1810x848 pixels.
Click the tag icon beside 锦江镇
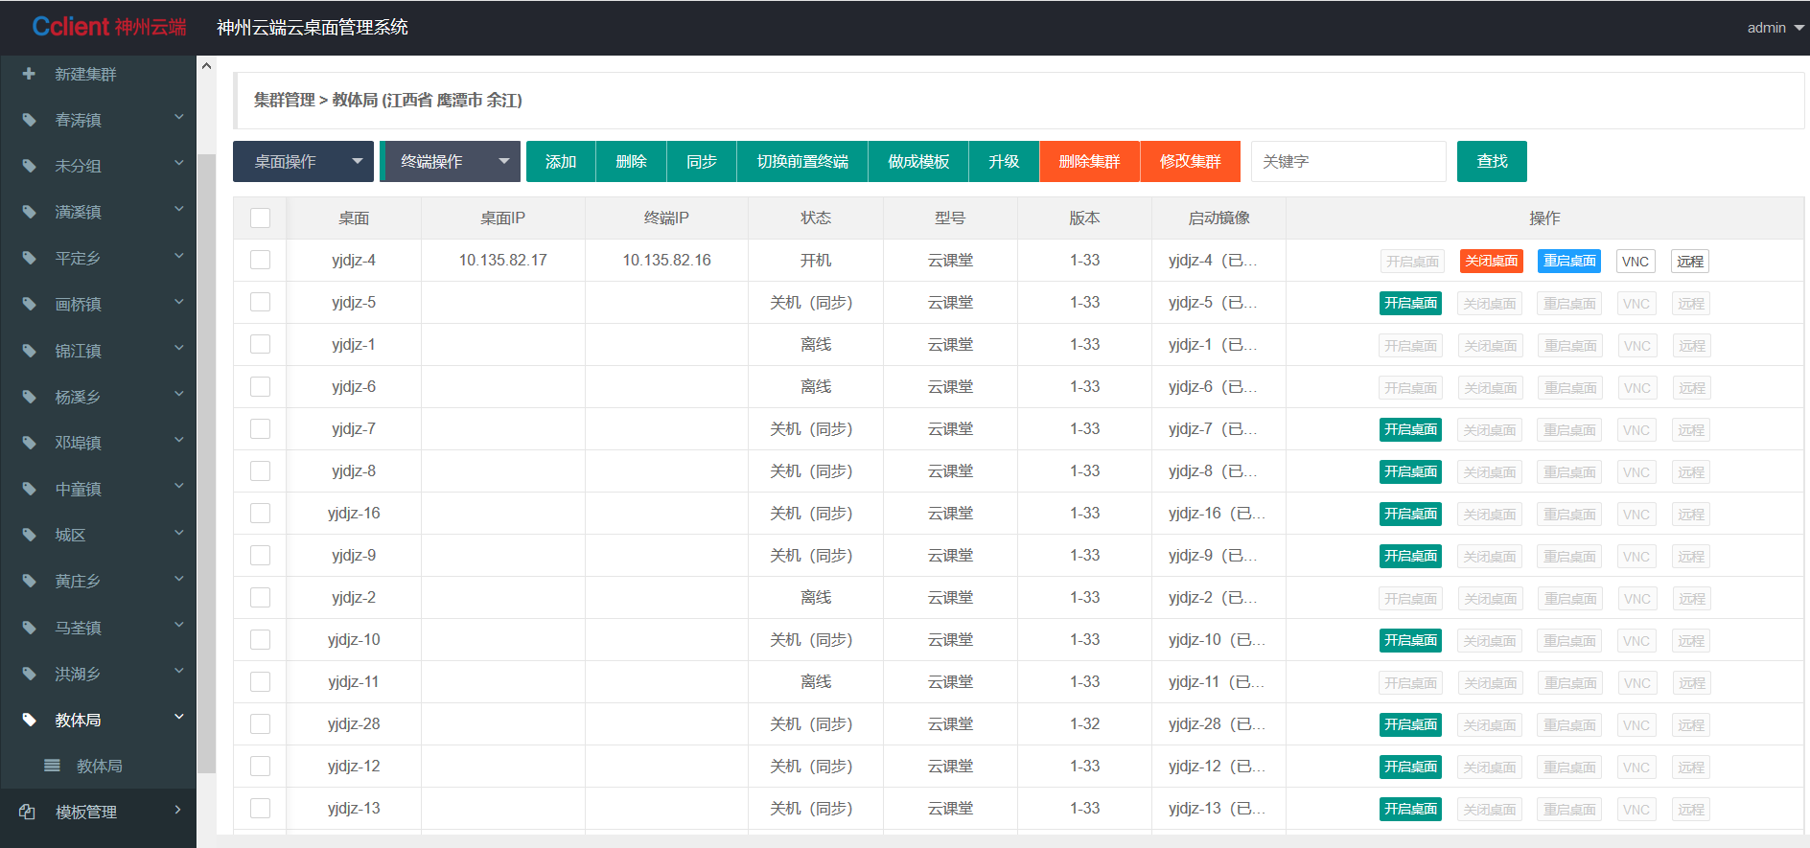pos(29,351)
